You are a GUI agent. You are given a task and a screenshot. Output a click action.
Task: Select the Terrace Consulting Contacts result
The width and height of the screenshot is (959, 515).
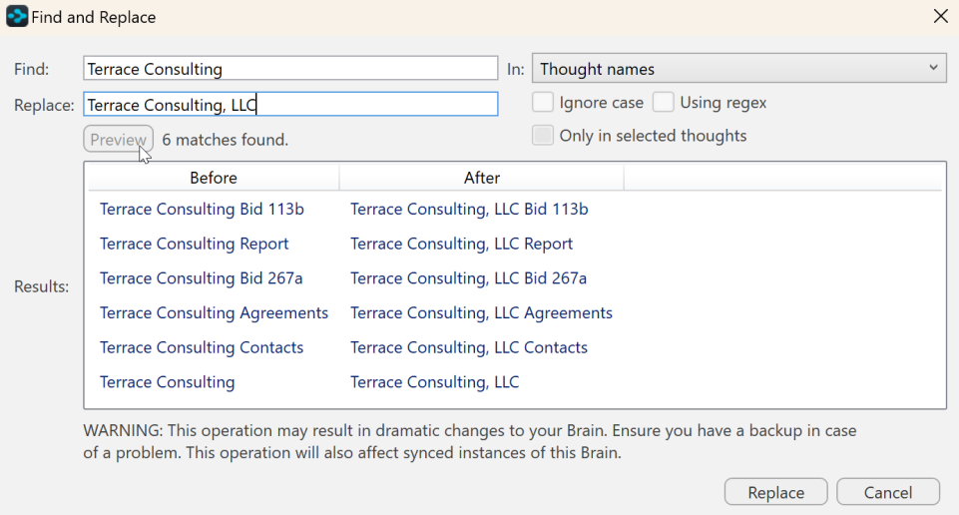(x=202, y=347)
